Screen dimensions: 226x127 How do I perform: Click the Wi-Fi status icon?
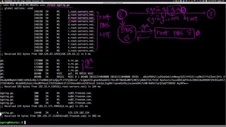[x=195, y=1]
